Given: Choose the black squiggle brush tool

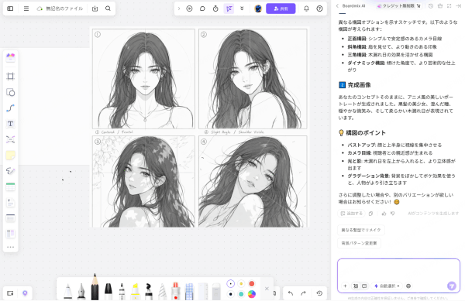Looking at the screenshot, I should pos(149,291).
